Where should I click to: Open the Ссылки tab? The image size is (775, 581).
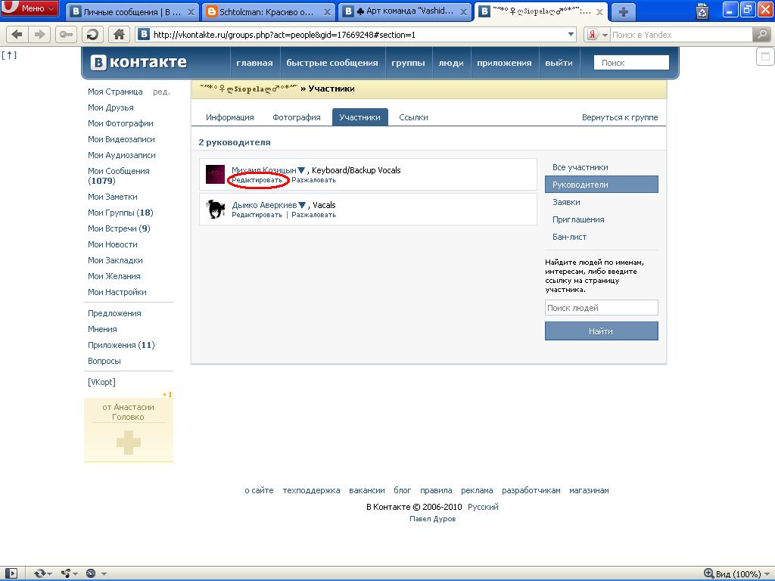pos(414,117)
